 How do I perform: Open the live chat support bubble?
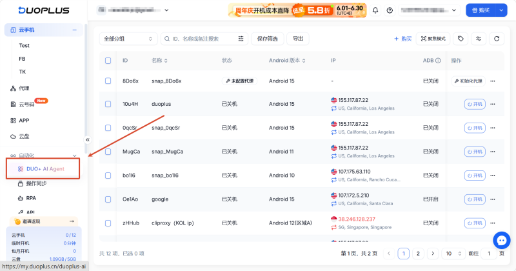[502, 241]
